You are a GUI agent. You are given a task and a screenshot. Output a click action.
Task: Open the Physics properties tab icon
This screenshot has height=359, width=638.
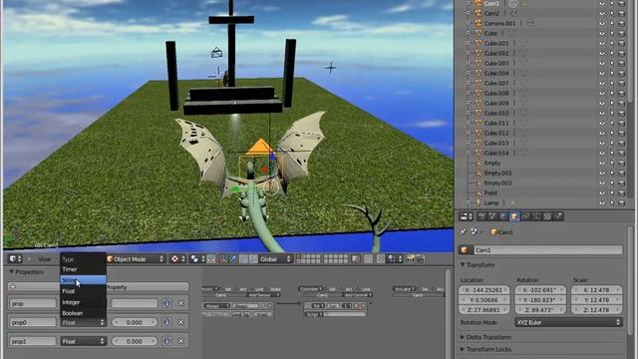(x=558, y=216)
